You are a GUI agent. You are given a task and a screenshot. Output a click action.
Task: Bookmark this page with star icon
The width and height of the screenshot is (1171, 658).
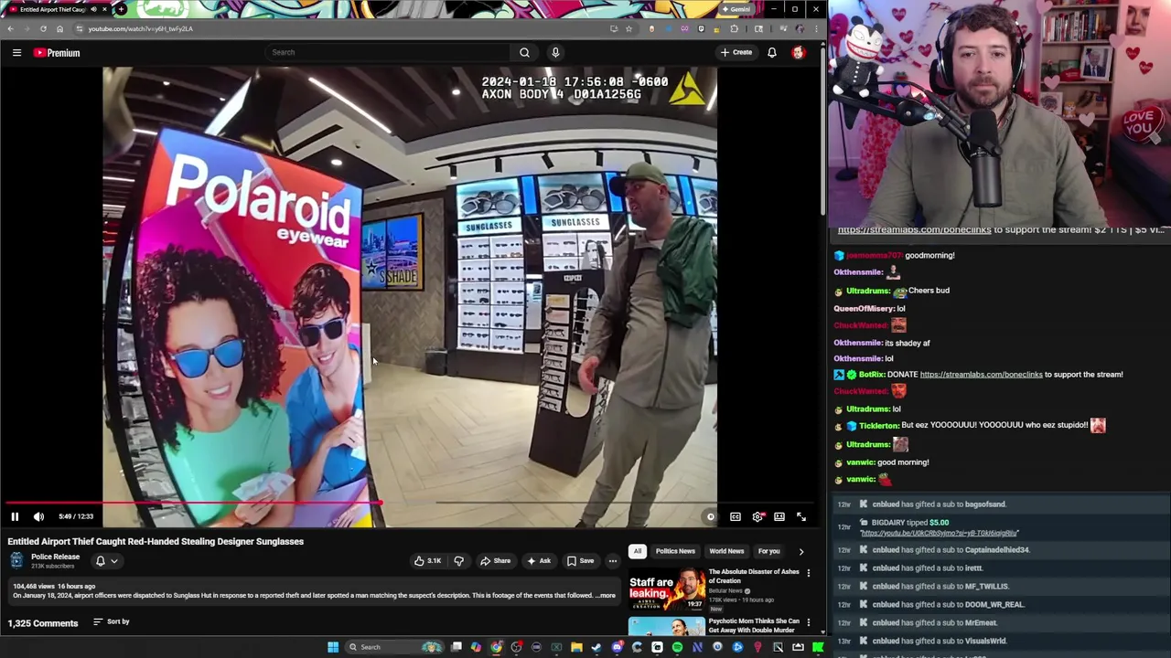tap(628, 28)
